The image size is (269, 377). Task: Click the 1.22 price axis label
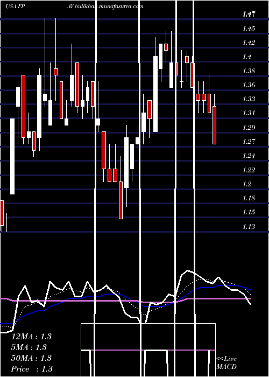coord(249,170)
